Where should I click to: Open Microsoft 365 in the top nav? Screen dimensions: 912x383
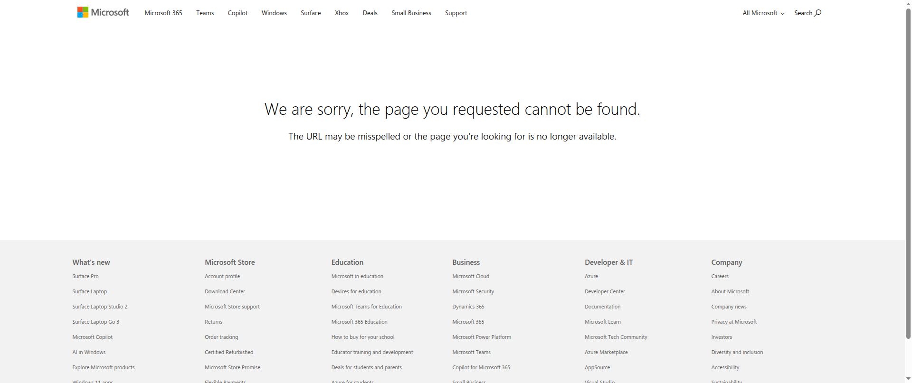point(163,13)
